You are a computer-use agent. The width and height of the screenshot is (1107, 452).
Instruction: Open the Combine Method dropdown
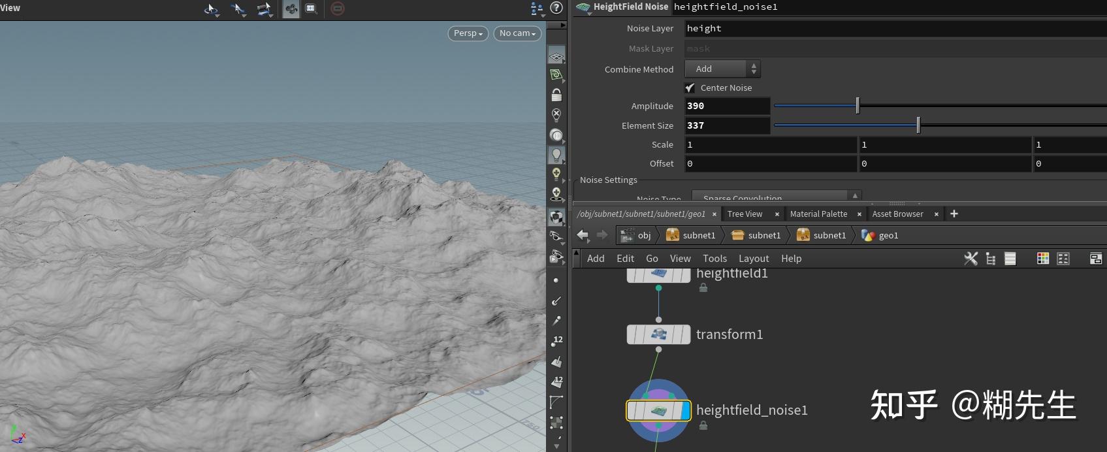click(722, 69)
